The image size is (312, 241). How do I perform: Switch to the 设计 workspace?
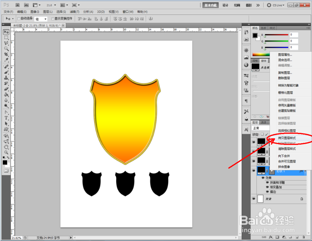pyautogui.click(x=225, y=5)
